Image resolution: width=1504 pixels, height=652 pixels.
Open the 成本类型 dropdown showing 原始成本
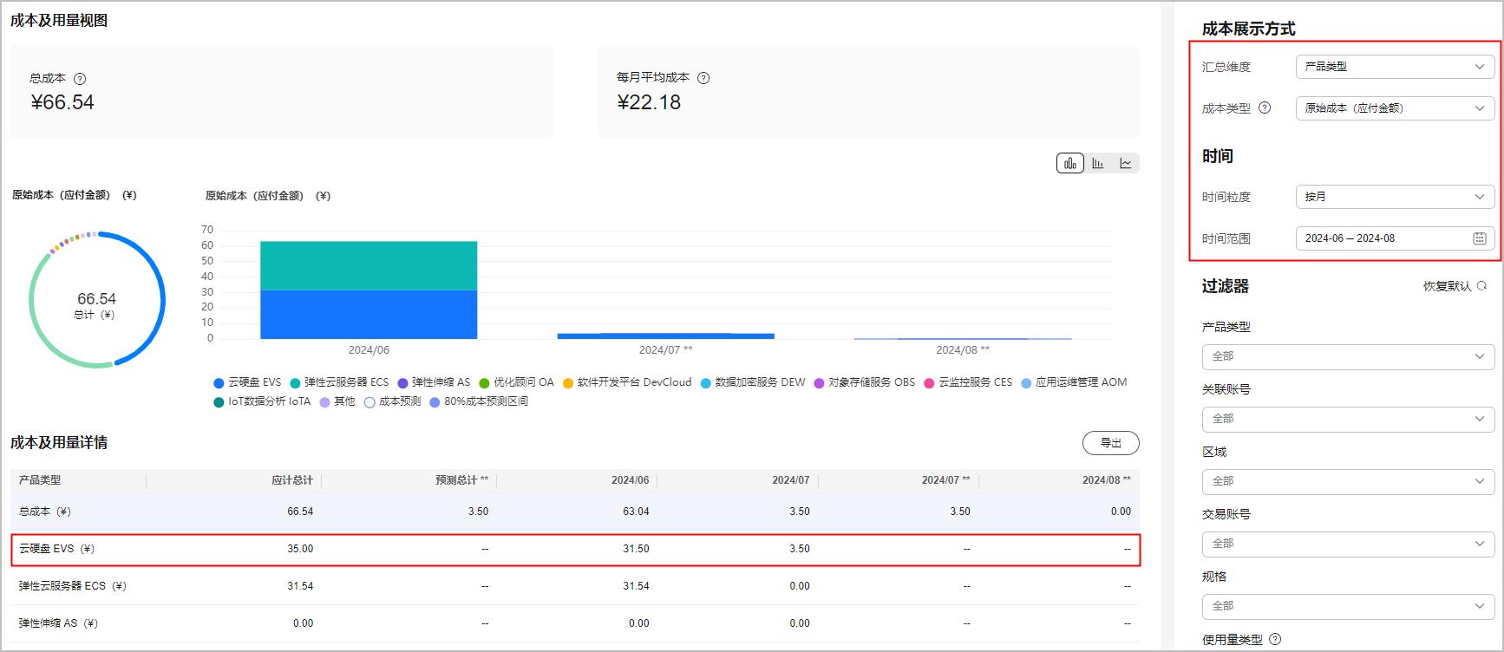pyautogui.click(x=1395, y=108)
